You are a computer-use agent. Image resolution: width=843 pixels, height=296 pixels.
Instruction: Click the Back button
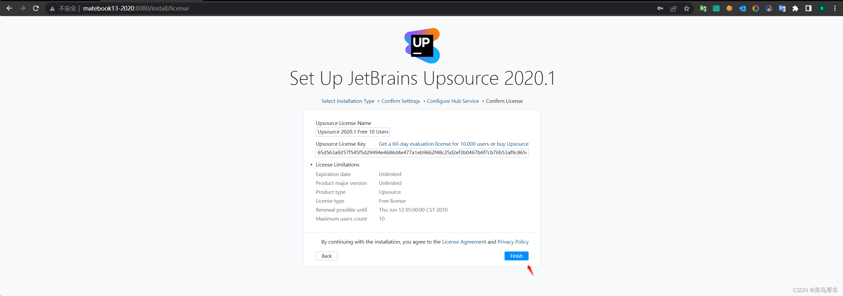pyautogui.click(x=327, y=256)
